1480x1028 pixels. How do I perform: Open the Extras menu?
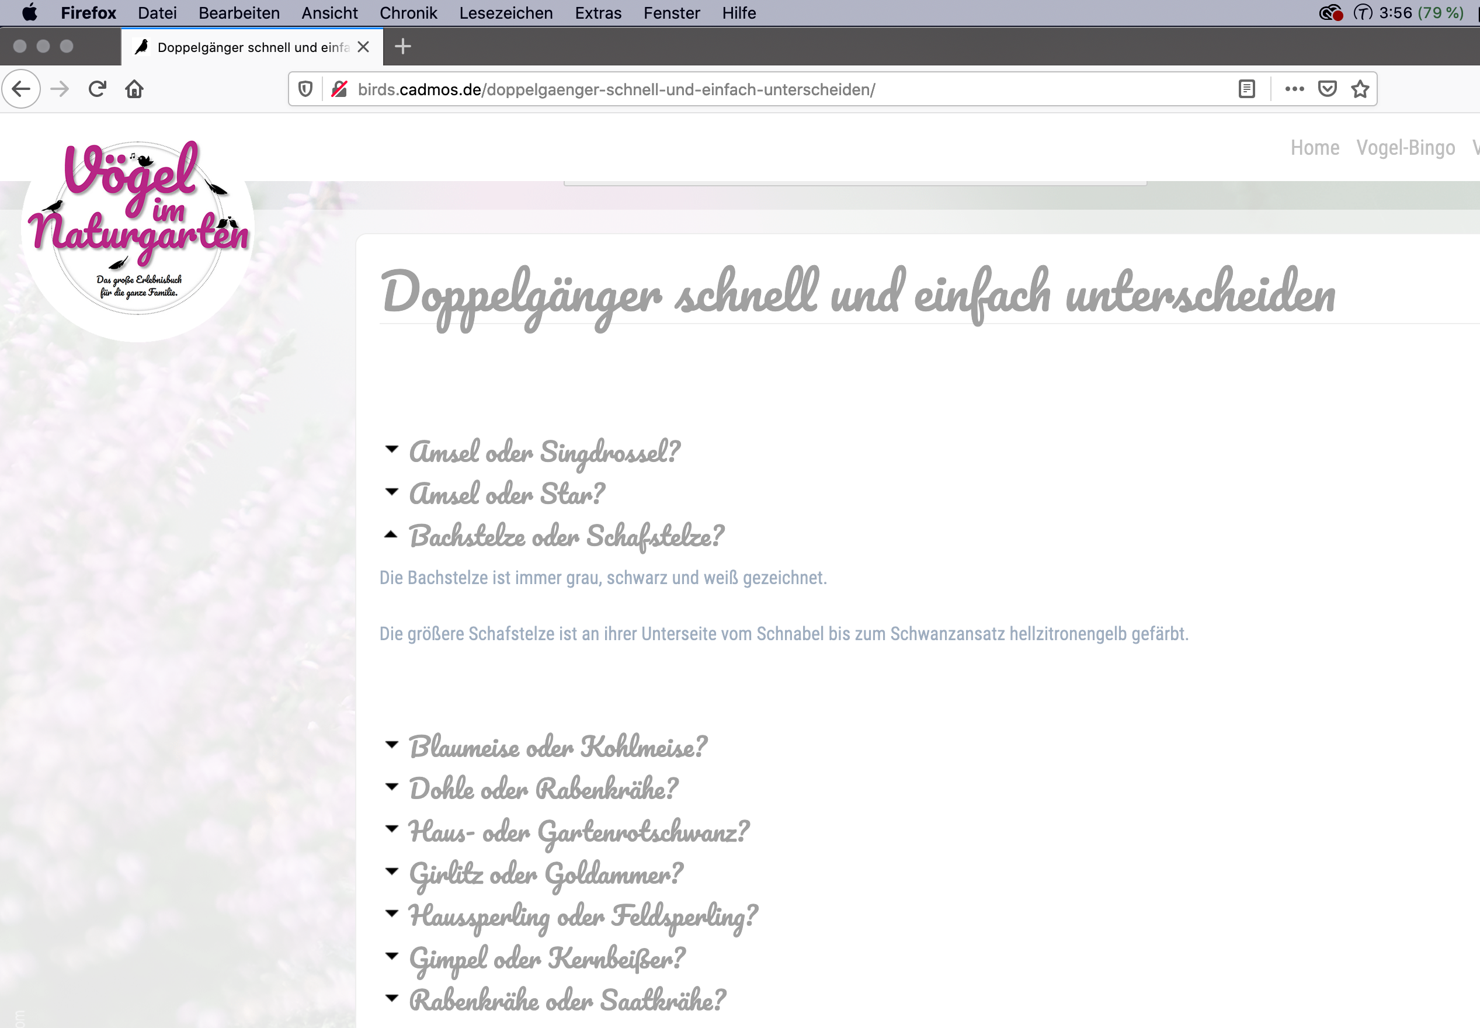(x=598, y=13)
